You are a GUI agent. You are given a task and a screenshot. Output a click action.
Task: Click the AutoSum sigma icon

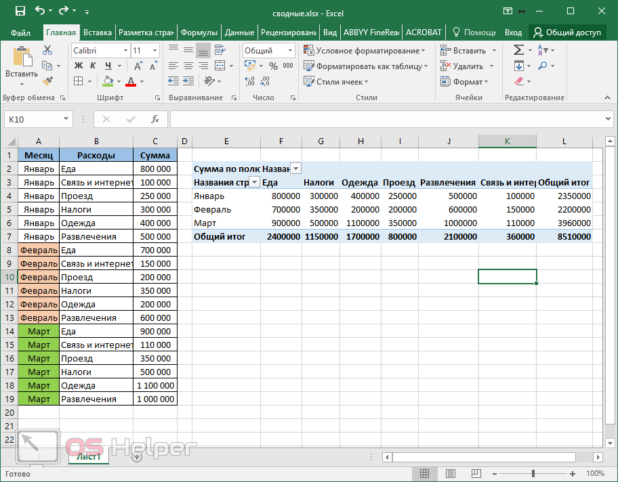point(518,50)
